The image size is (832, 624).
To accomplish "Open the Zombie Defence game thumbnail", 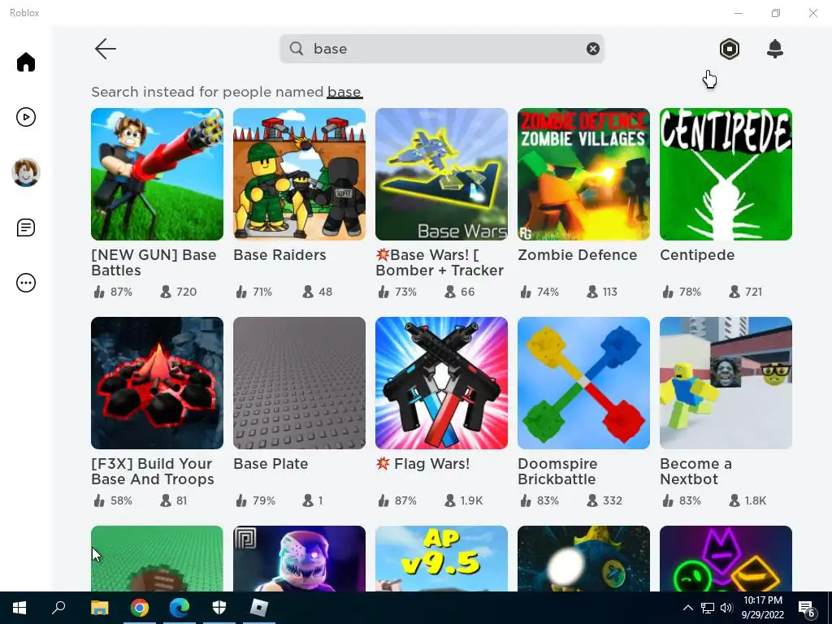I will coord(583,174).
